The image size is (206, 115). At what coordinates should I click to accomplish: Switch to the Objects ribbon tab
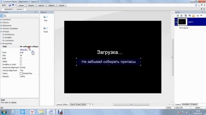click(x=51, y=5)
